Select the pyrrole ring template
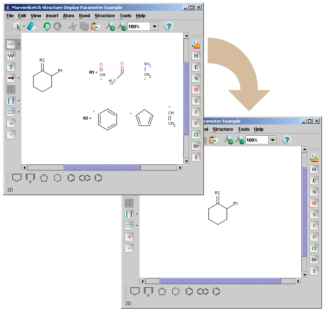This screenshot has width=325, height=311. (30, 177)
